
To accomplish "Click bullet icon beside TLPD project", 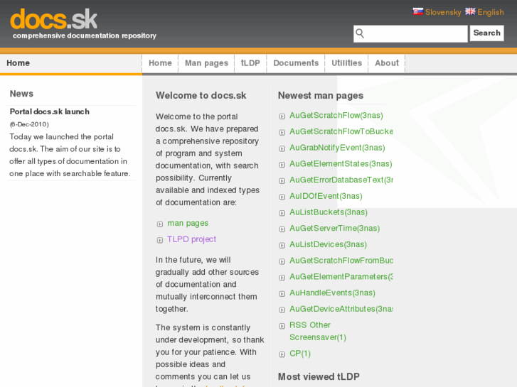I will point(160,240).
